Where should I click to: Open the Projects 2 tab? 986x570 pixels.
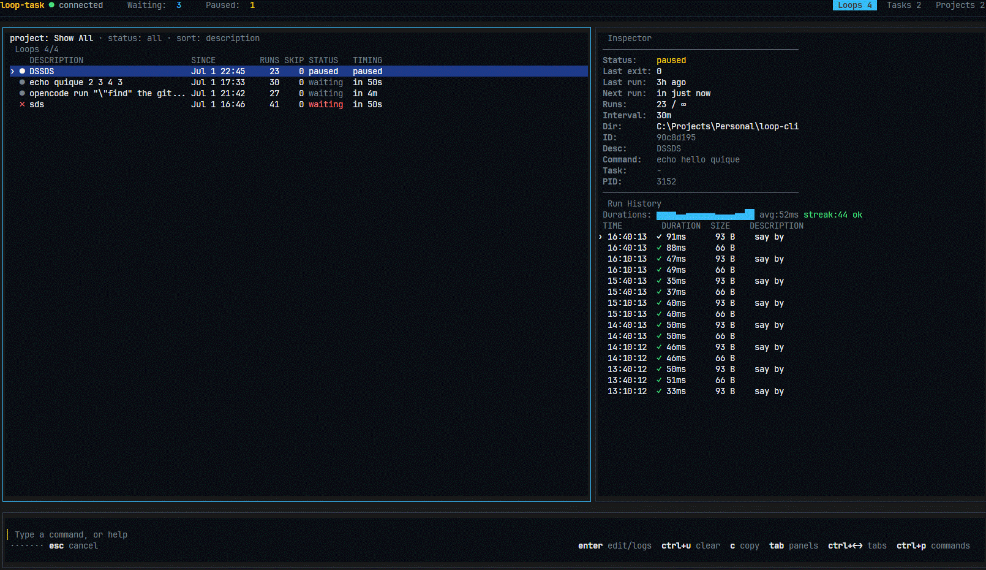click(960, 5)
